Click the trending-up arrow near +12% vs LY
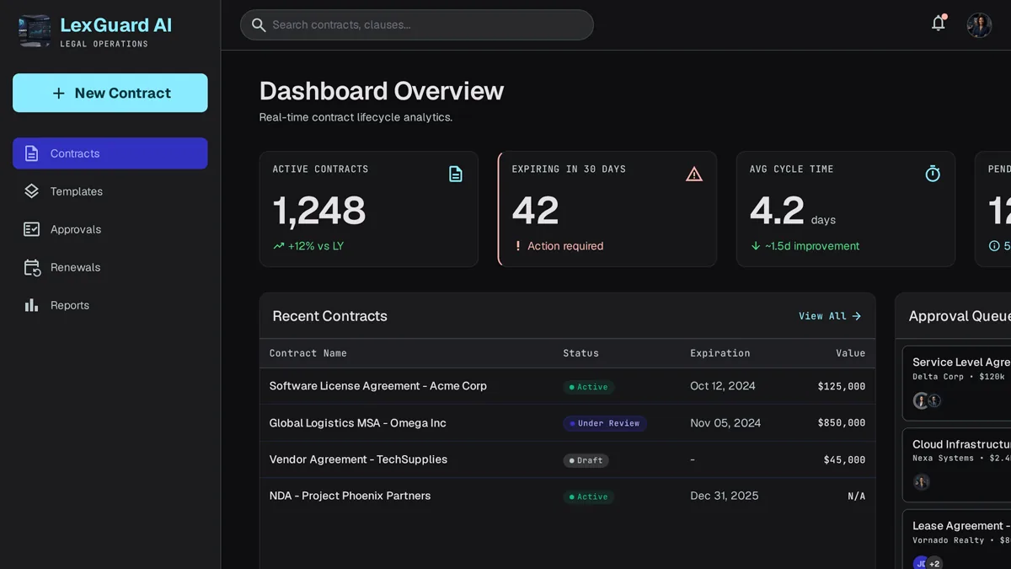Screen dimensions: 1011x569 [279, 246]
